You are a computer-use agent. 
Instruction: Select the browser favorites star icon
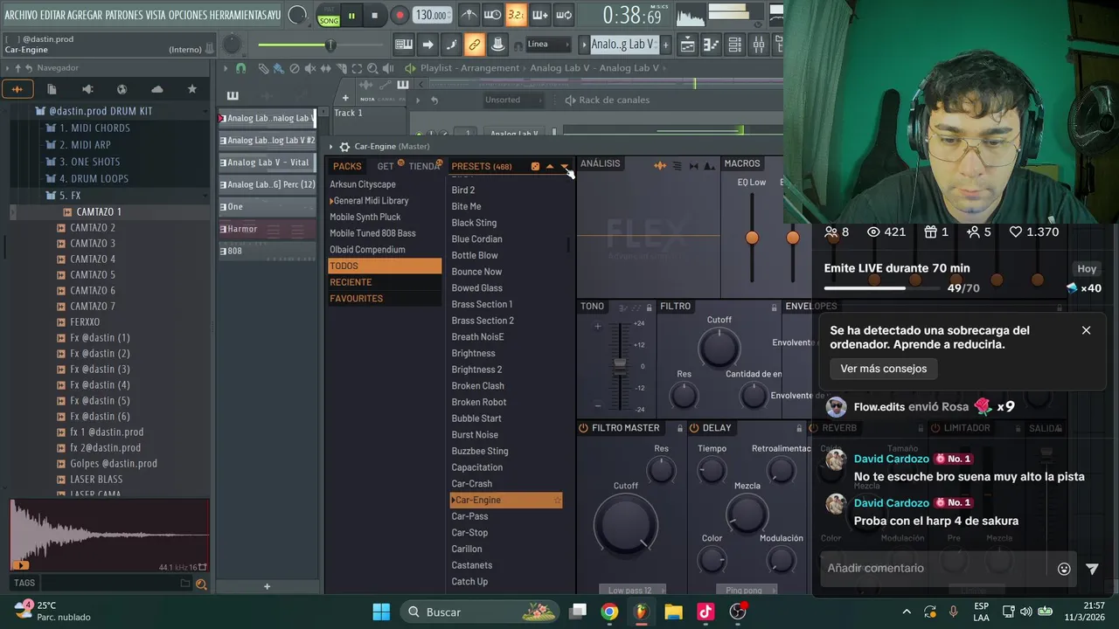coord(192,89)
